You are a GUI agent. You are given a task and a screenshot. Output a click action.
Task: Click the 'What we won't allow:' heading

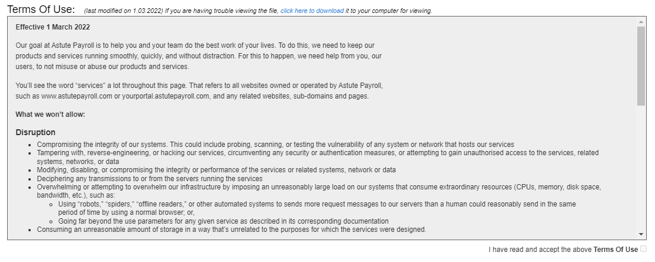coord(50,114)
